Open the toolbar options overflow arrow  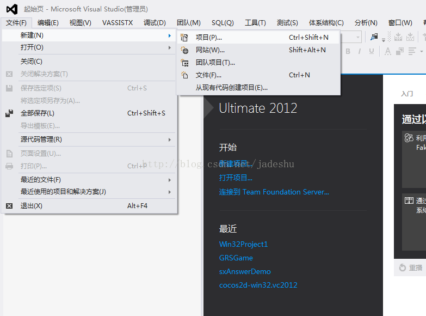384,40
